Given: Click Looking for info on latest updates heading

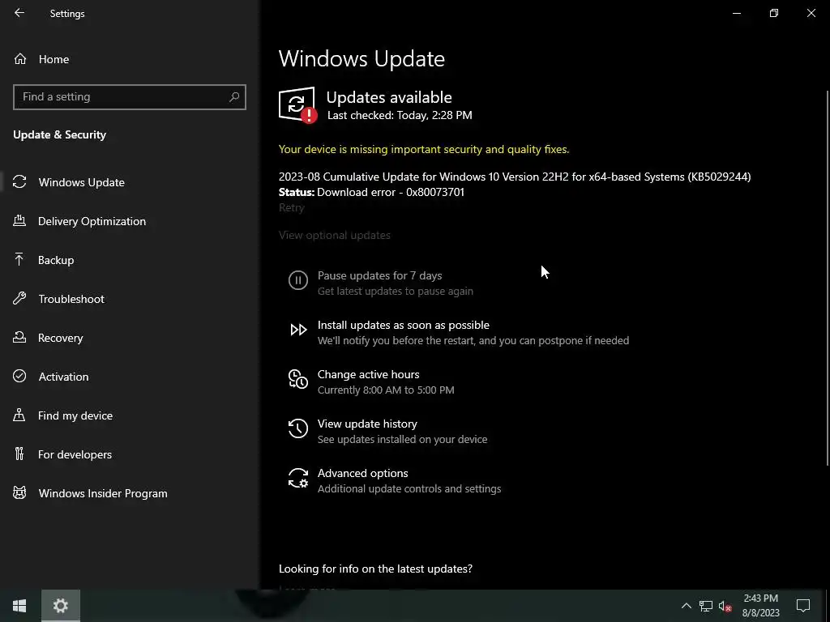Looking at the screenshot, I should pyautogui.click(x=375, y=569).
